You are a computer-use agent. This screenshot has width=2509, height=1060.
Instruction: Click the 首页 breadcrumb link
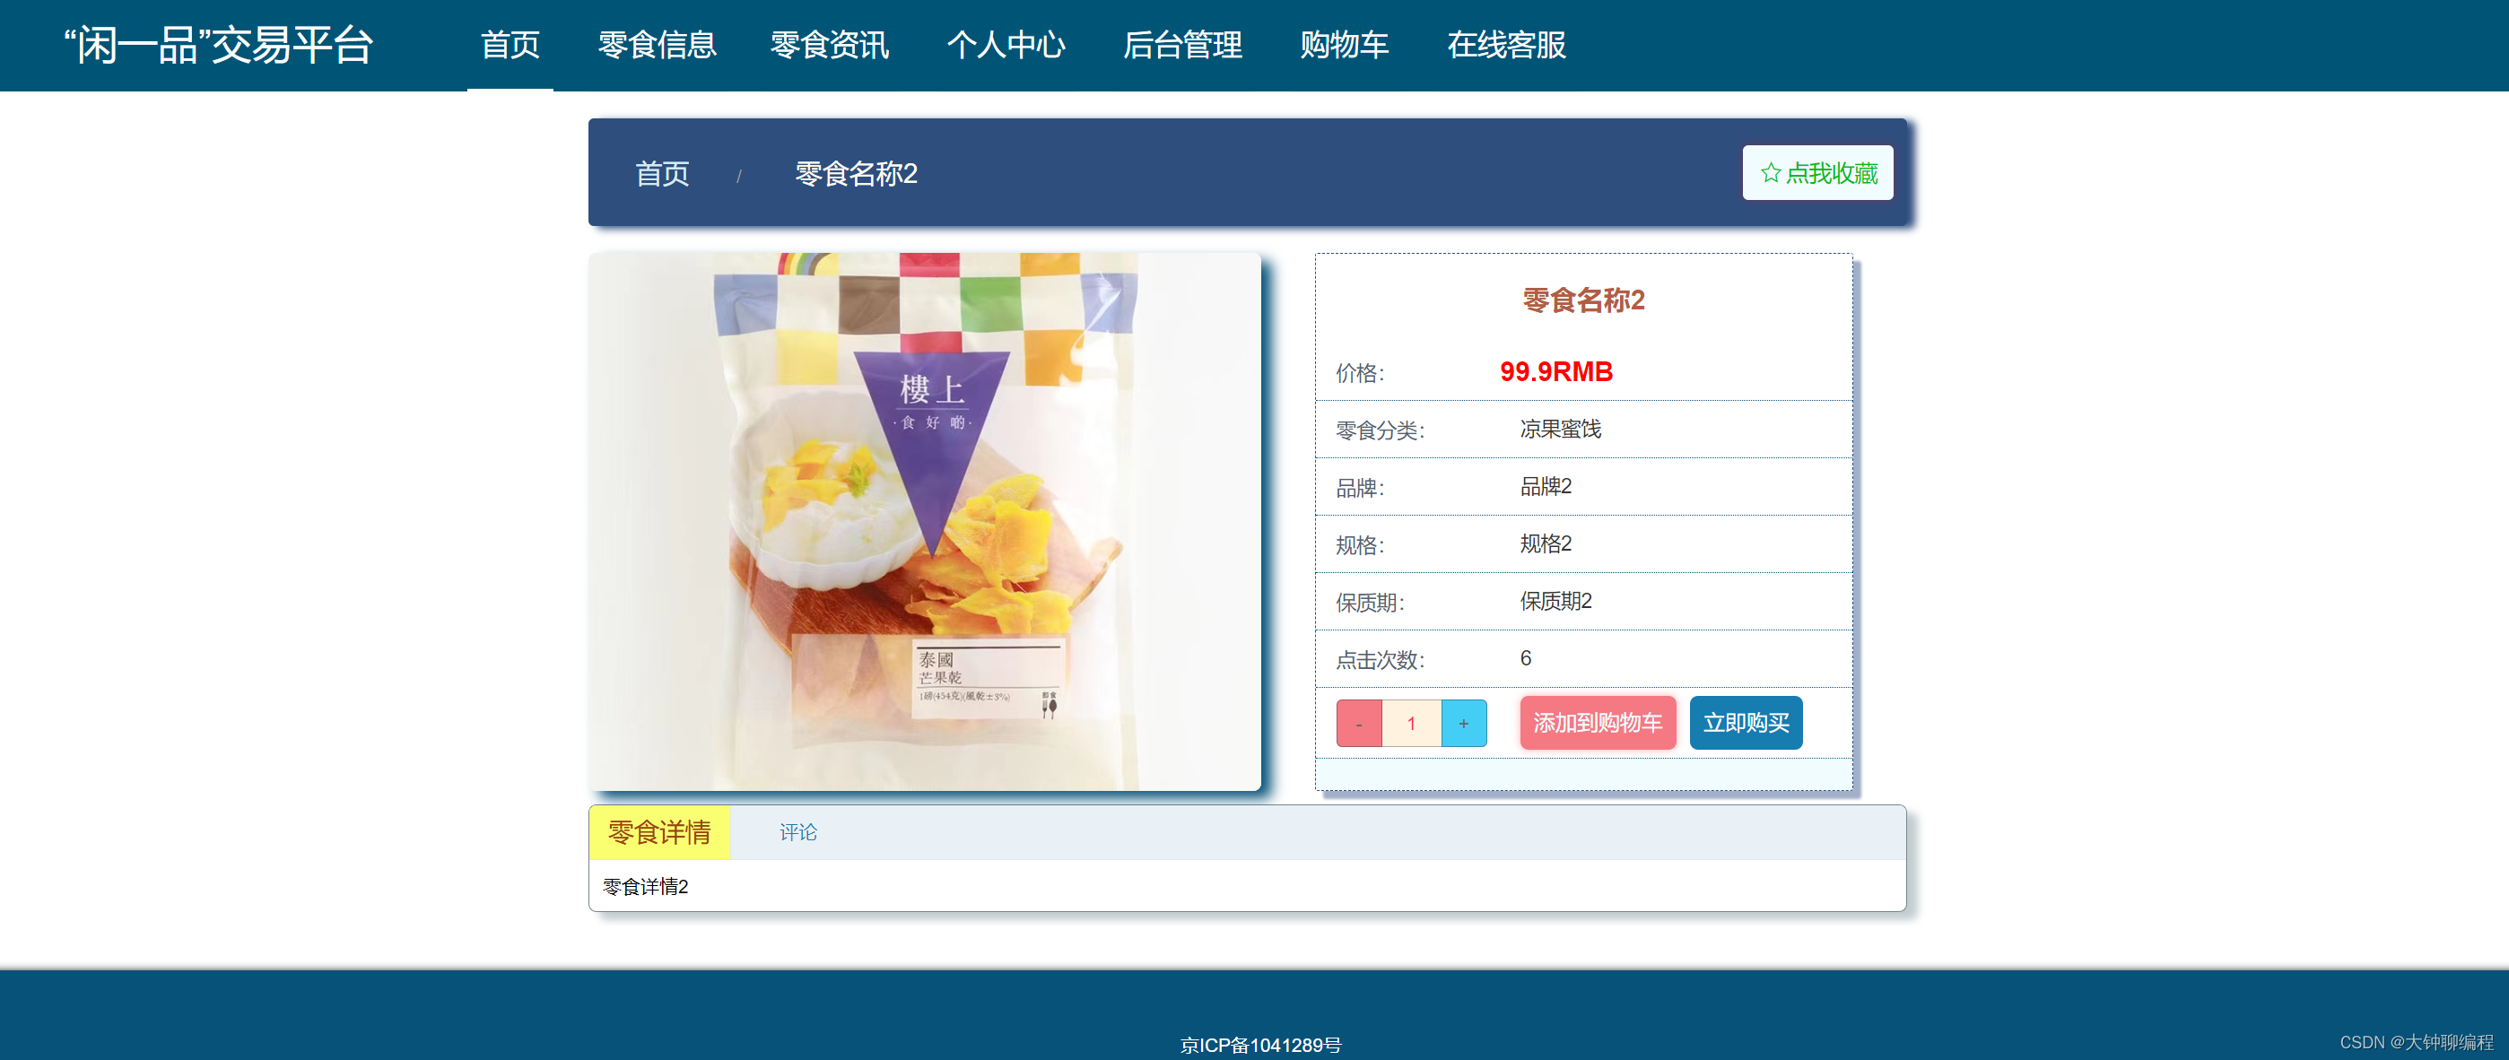tap(661, 174)
